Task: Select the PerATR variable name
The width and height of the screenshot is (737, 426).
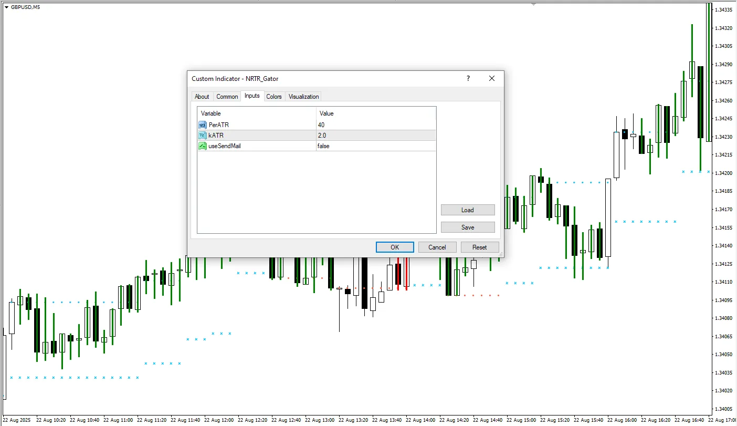Action: (x=218, y=125)
